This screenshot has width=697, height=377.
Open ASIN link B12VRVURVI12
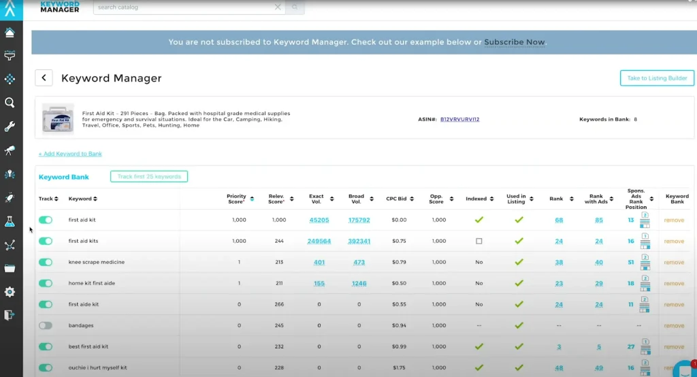click(x=459, y=119)
